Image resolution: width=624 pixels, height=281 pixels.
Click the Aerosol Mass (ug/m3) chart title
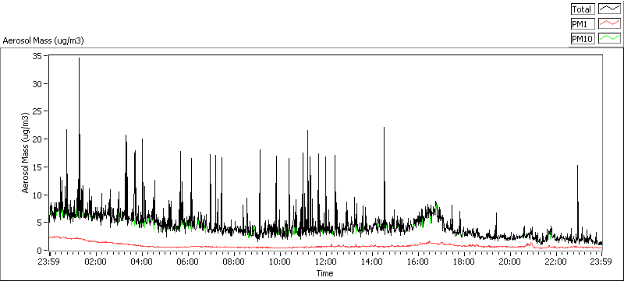point(43,40)
